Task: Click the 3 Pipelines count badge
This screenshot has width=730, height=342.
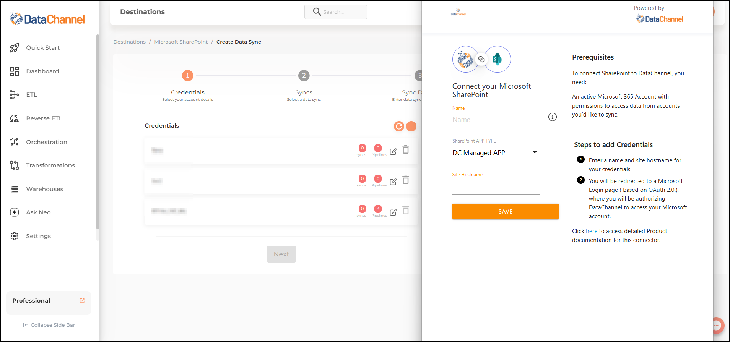Action: (x=378, y=209)
